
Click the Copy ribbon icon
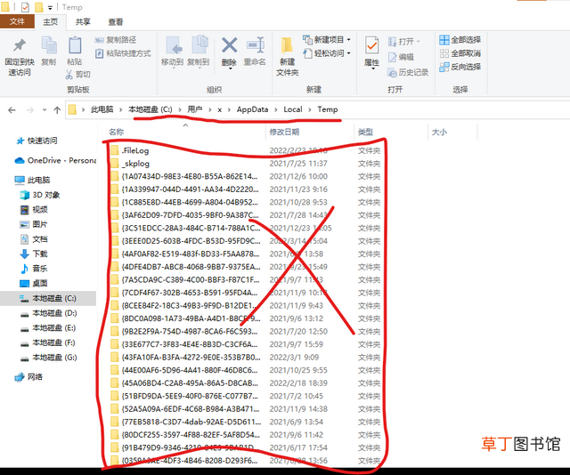(49, 51)
